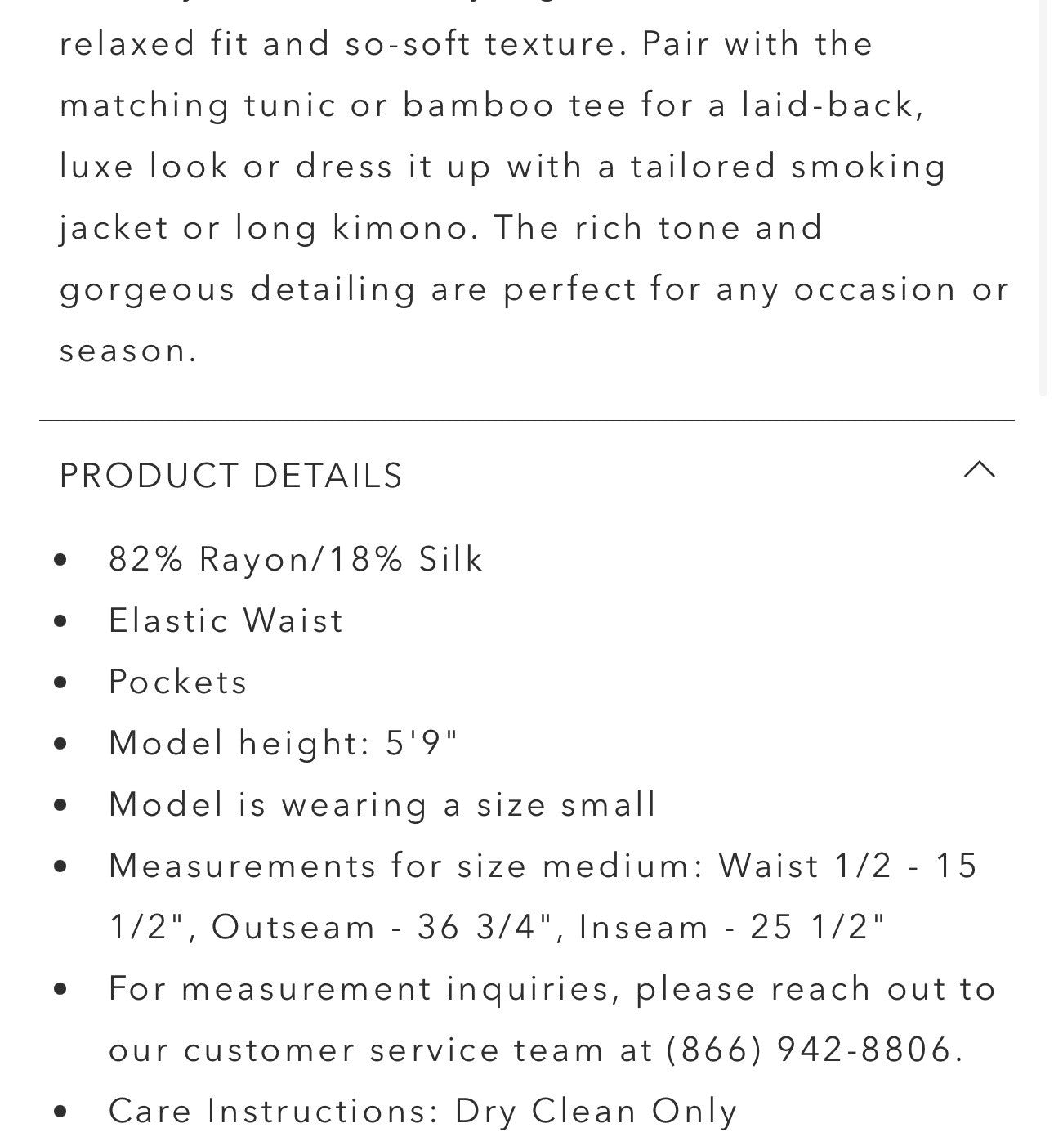The image size is (1054, 1146).
Task: Click the bullet beside Care Instructions
Action: pyautogui.click(x=60, y=1112)
